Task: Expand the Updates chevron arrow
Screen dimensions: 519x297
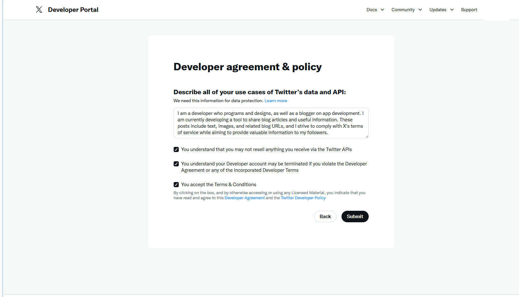Action: pos(452,10)
